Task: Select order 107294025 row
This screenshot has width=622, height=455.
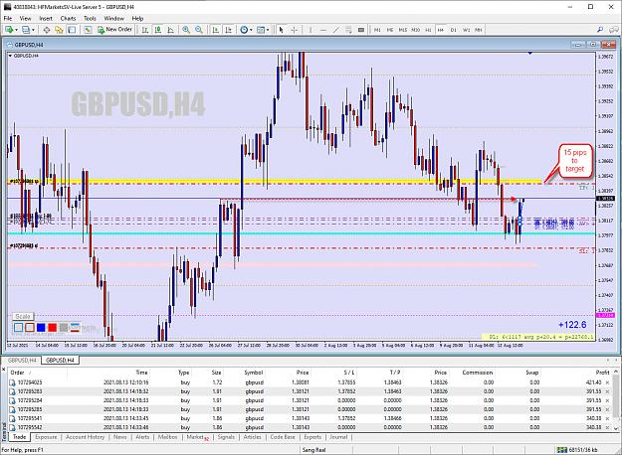Action: 310,382
